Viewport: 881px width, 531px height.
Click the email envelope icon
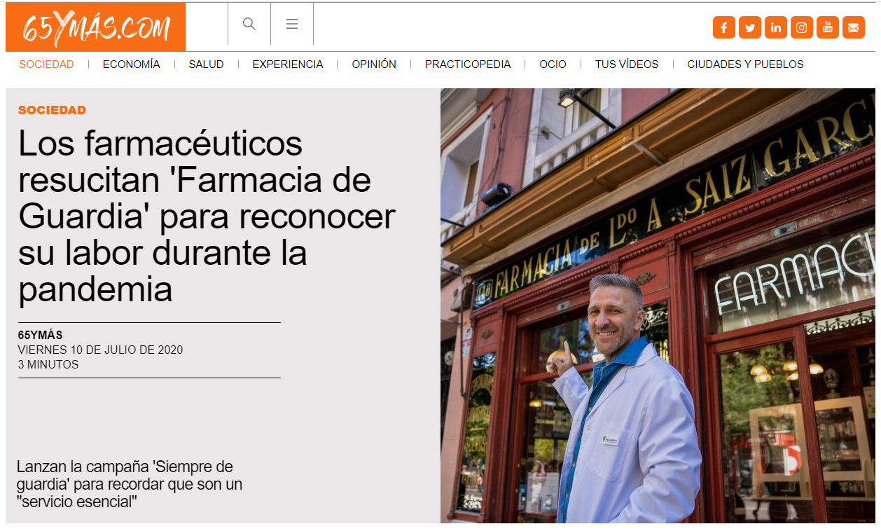tap(854, 27)
